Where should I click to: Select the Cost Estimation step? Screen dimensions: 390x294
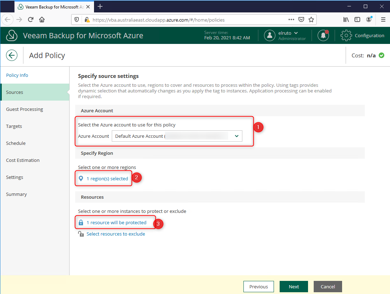(23, 160)
